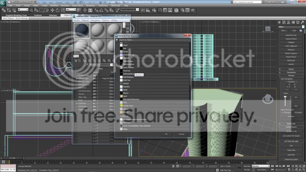The width and height of the screenshot is (306, 172).
Task: Switch to the Freeform ribbon tab
Action: pyautogui.click(x=38, y=15)
